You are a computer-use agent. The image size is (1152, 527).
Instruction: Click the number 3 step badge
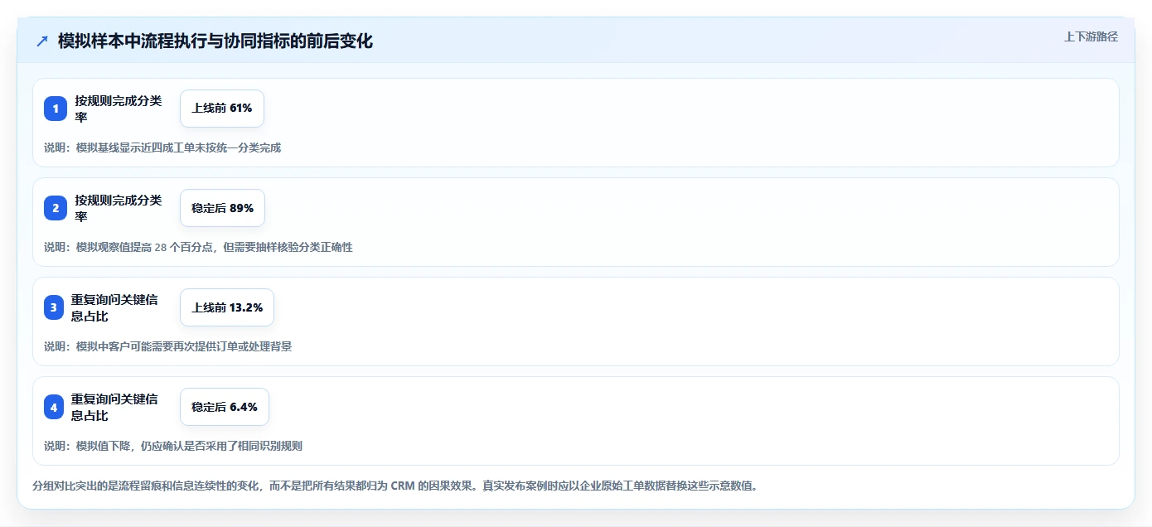point(54,307)
